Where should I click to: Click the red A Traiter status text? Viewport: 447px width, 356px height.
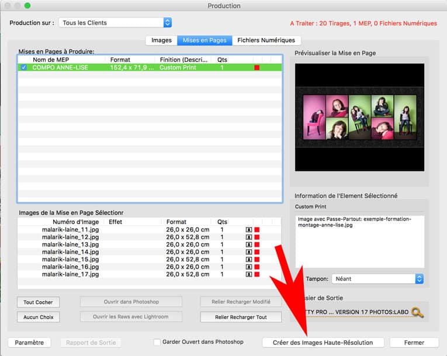click(x=363, y=23)
